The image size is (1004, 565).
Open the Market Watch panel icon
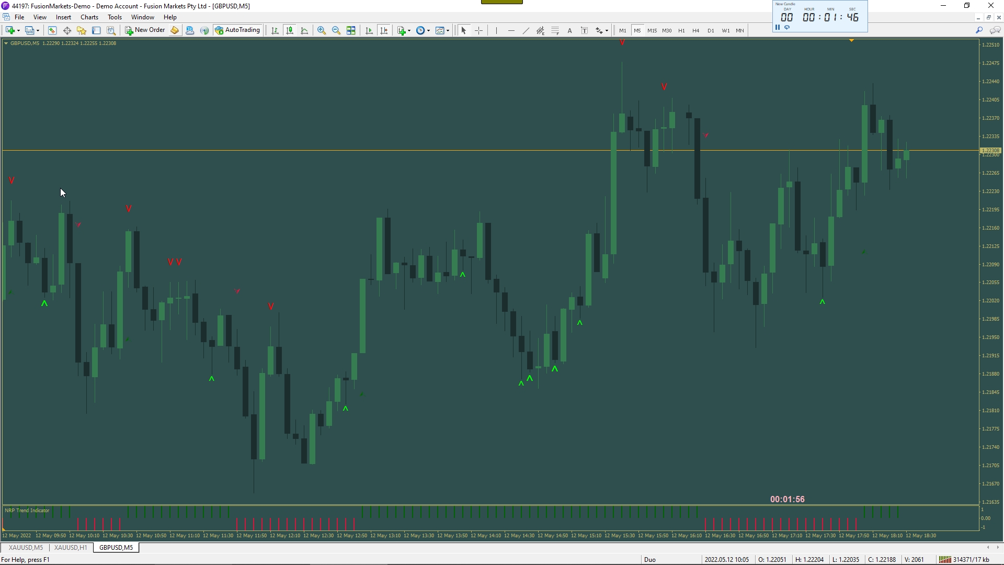coord(52,30)
